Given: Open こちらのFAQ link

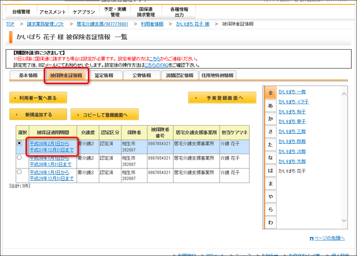Looking at the screenshot, I should click(x=157, y=65).
